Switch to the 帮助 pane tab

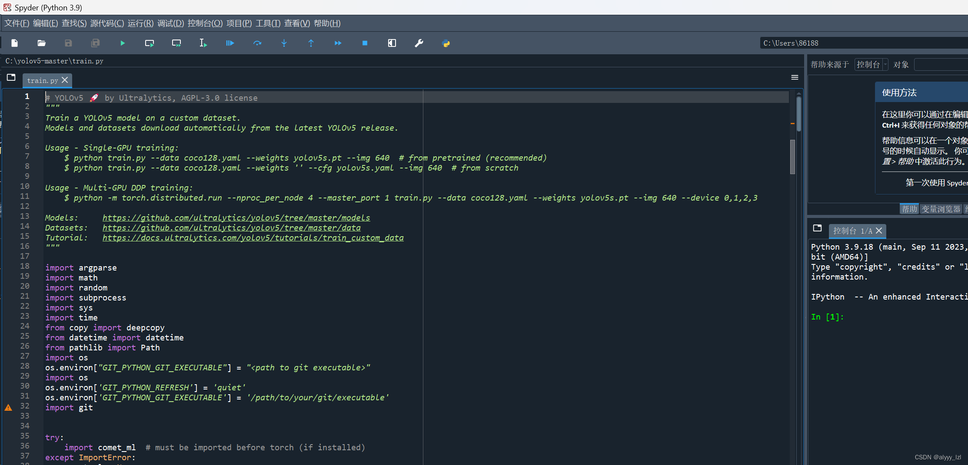909,209
